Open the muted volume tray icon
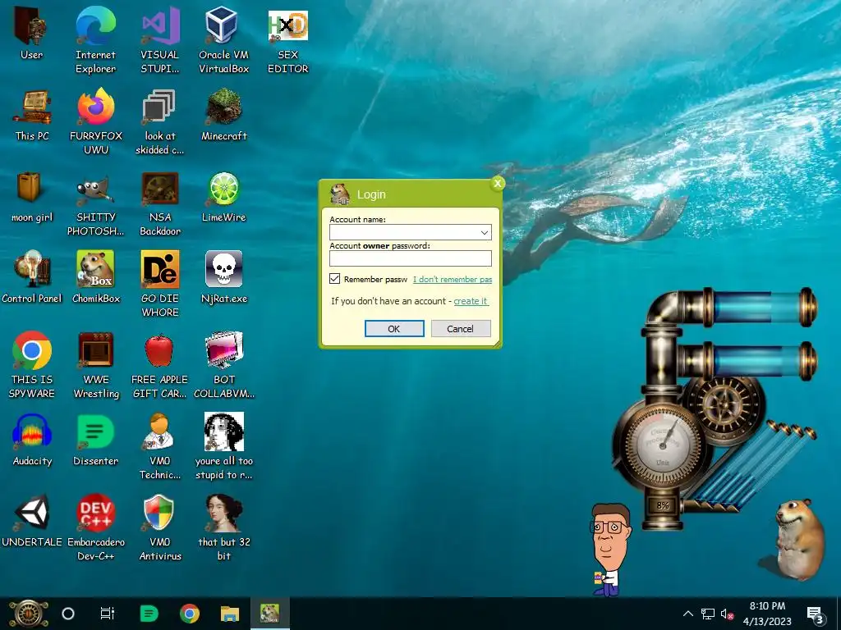Screen dimensions: 841x630 [727, 614]
